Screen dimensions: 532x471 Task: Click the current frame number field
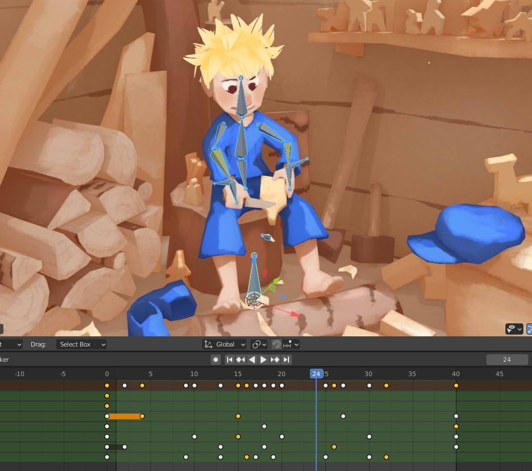click(506, 360)
